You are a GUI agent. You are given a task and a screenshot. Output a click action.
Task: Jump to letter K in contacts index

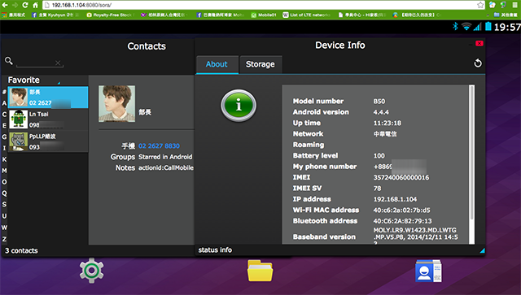coord(4,159)
